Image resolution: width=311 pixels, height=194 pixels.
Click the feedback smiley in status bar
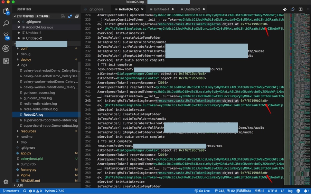pyautogui.click(x=298, y=191)
